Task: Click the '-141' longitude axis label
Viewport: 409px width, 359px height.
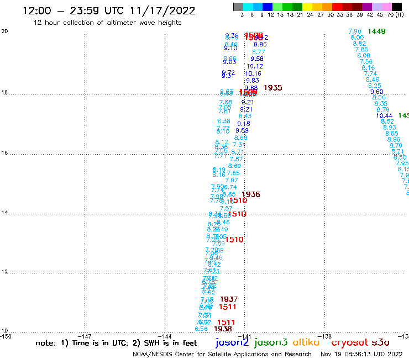Action: pos(244,336)
